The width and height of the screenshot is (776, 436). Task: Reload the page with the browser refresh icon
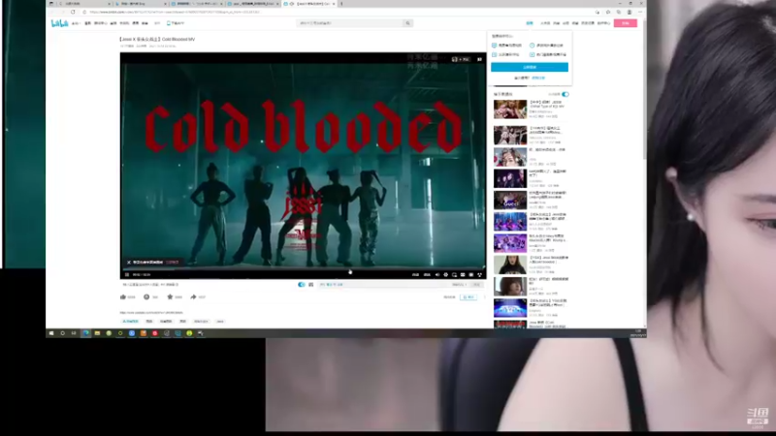click(73, 12)
